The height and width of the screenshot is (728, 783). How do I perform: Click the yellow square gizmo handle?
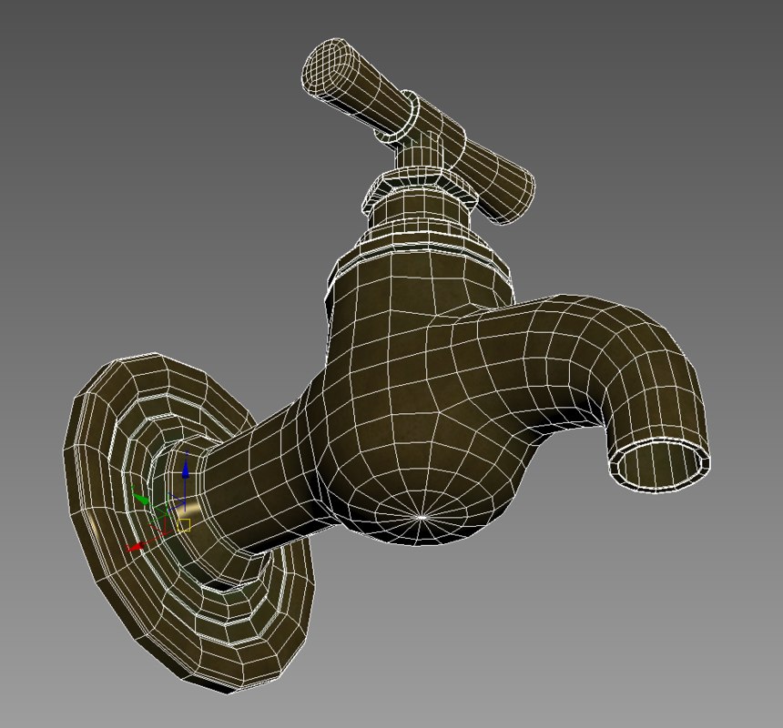point(184,525)
